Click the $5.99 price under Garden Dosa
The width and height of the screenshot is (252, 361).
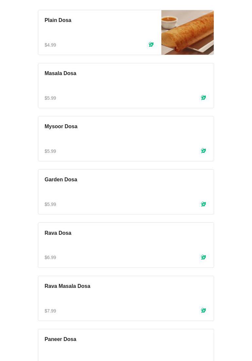pos(50,204)
